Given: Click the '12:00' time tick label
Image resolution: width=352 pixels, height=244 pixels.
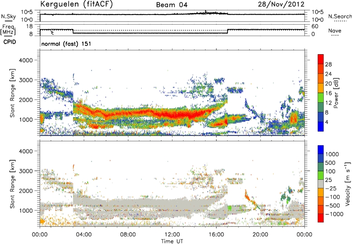Looking at the screenshot, I should click(172, 235).
